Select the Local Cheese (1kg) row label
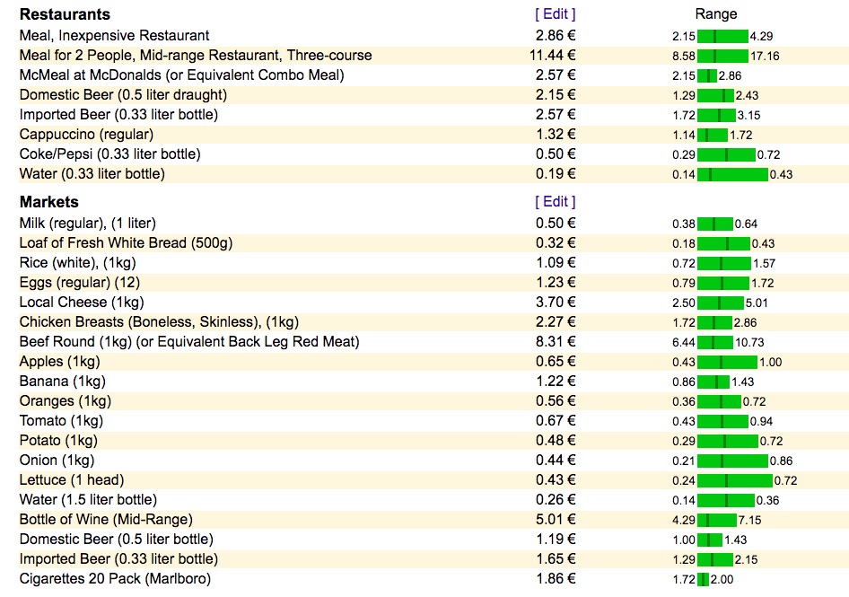This screenshot has height=597, width=849. [x=82, y=303]
